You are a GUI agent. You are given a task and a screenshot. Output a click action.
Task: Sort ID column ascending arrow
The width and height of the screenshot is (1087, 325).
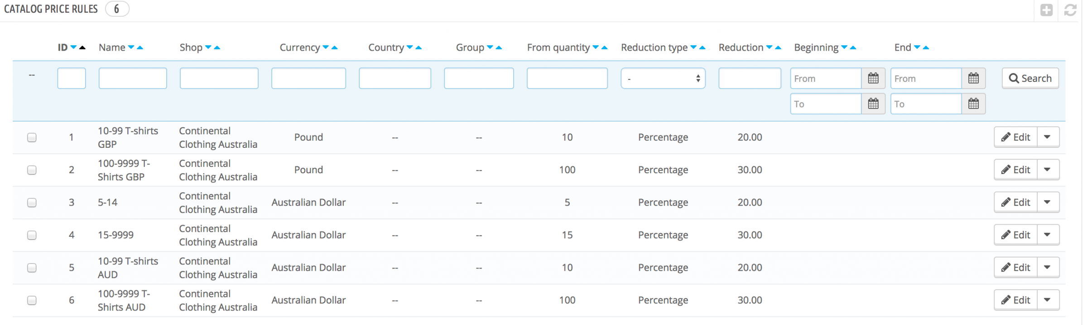coord(82,47)
